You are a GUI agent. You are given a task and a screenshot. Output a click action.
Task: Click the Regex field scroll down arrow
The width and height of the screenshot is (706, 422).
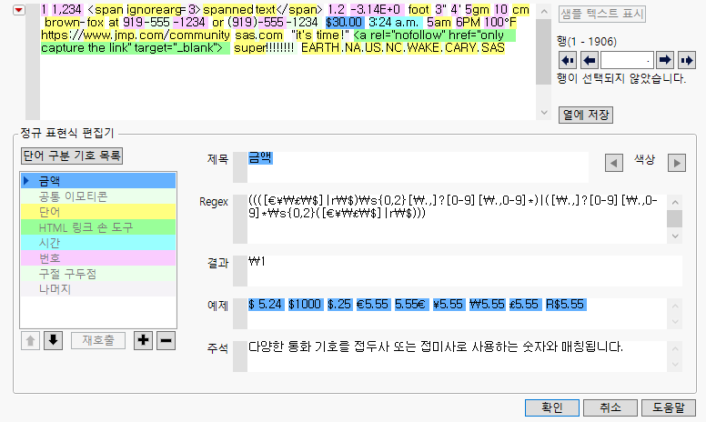(x=674, y=236)
